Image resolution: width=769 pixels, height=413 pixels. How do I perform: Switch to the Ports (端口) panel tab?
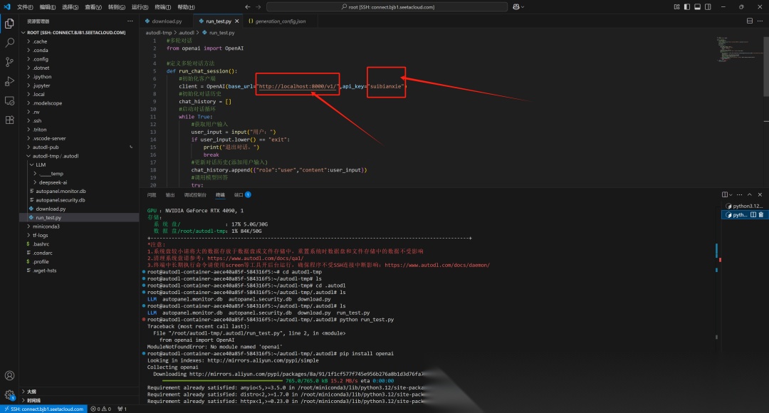click(242, 194)
